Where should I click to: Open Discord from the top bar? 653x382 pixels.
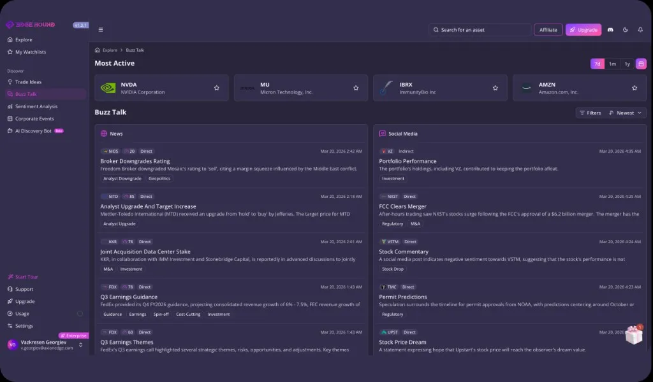tap(610, 29)
